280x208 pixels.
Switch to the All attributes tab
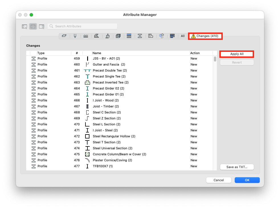pos(183,36)
